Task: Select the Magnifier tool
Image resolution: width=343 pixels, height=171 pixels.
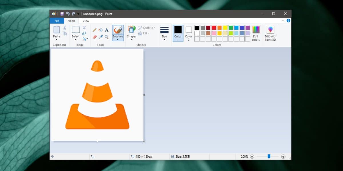Action: click(107, 37)
